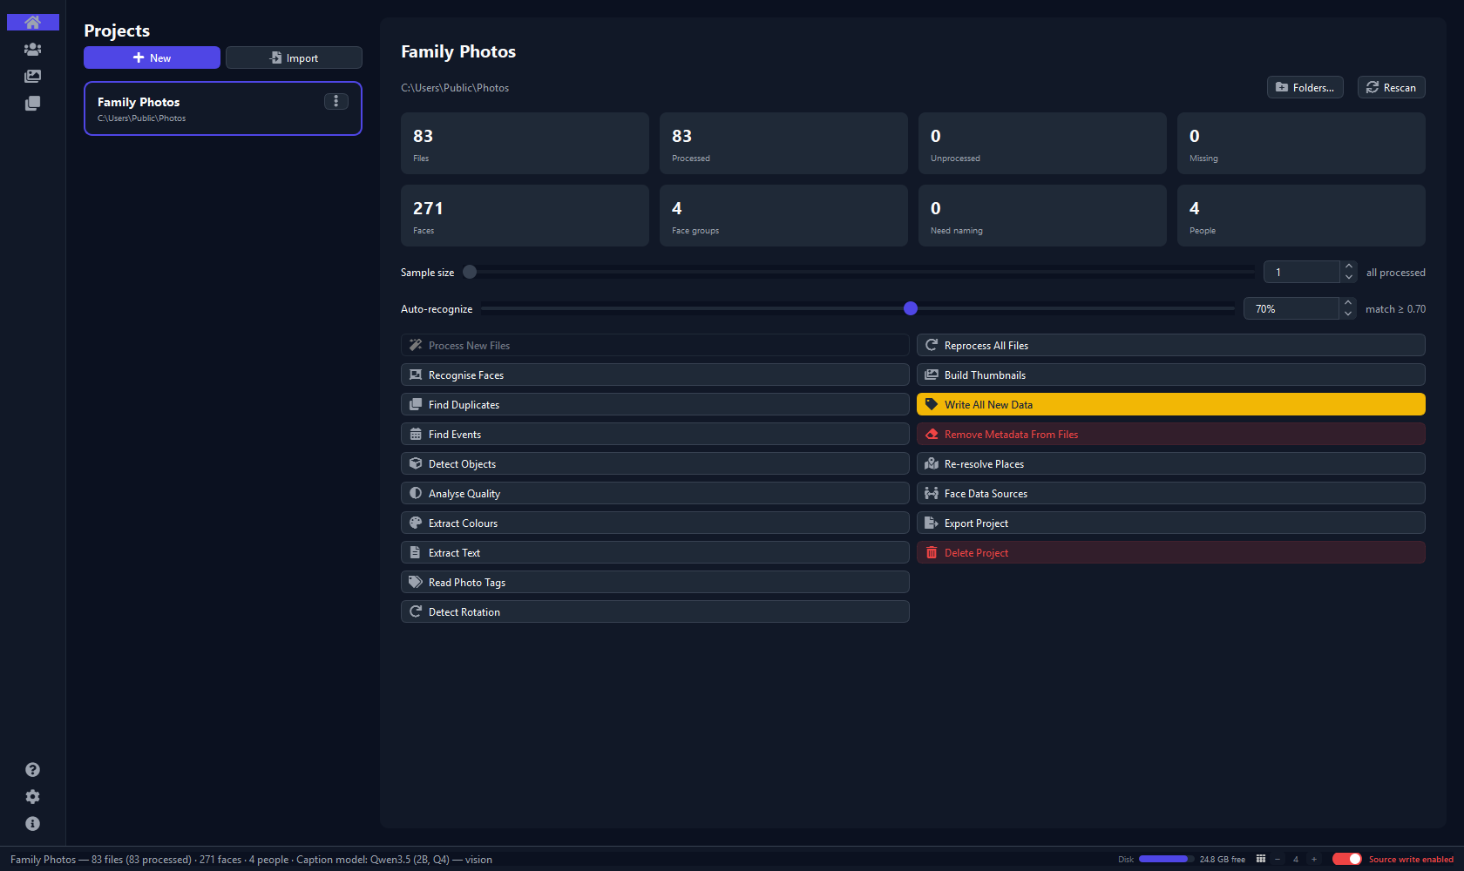Raise the Auto-recognize percentage with up arrow

pos(1348,303)
